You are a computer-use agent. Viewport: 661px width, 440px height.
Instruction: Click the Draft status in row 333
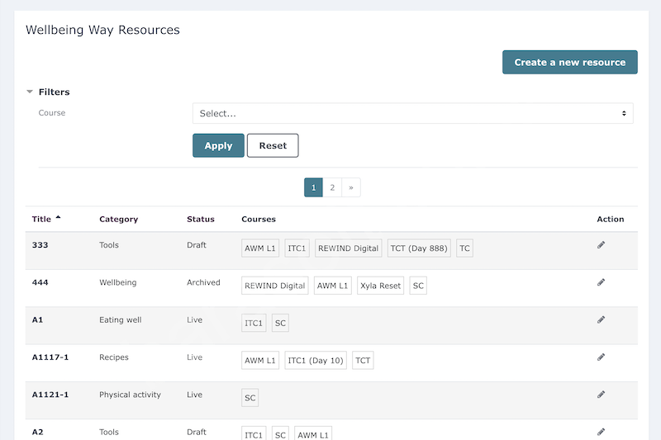(197, 245)
